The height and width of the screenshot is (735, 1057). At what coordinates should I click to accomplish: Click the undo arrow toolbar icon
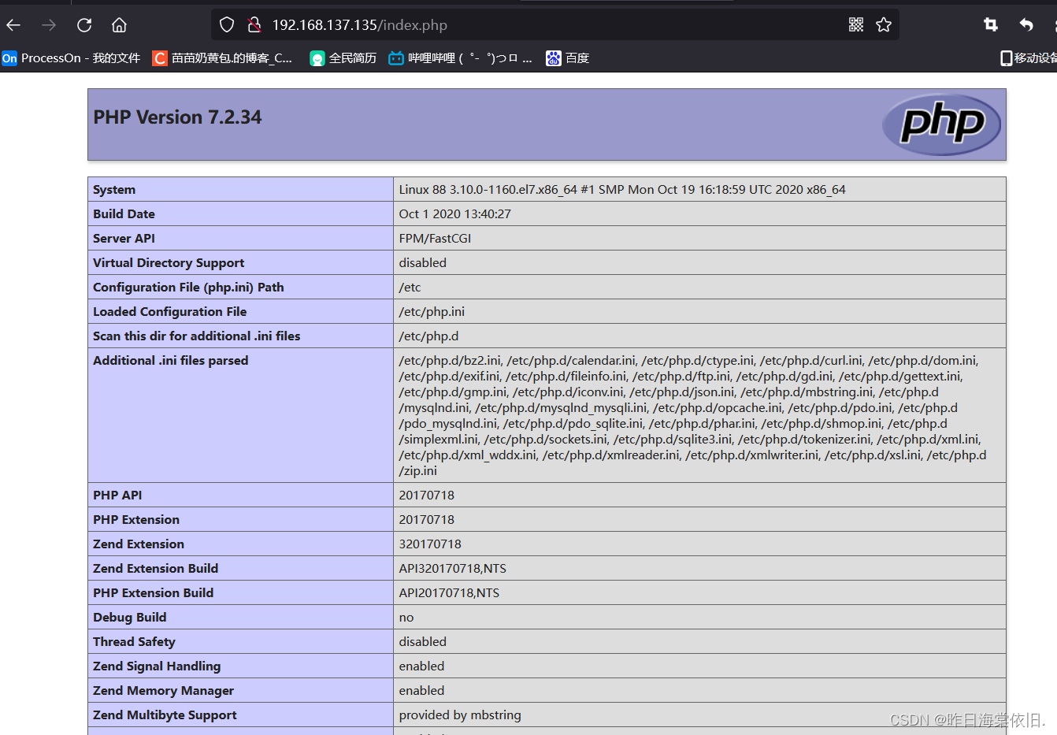(x=1025, y=25)
